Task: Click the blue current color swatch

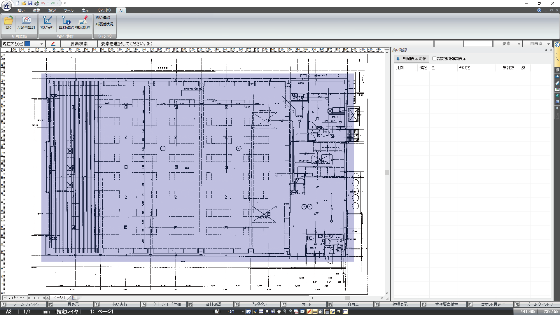Action: click(27, 44)
